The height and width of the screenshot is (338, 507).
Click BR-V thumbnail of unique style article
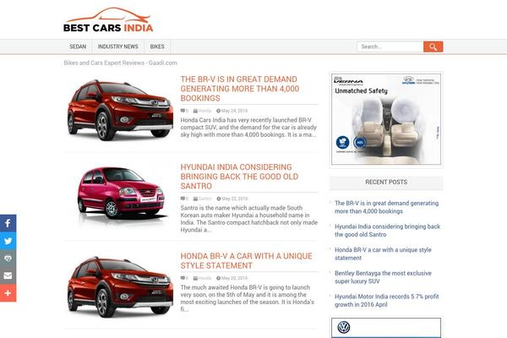pyautogui.click(x=119, y=286)
